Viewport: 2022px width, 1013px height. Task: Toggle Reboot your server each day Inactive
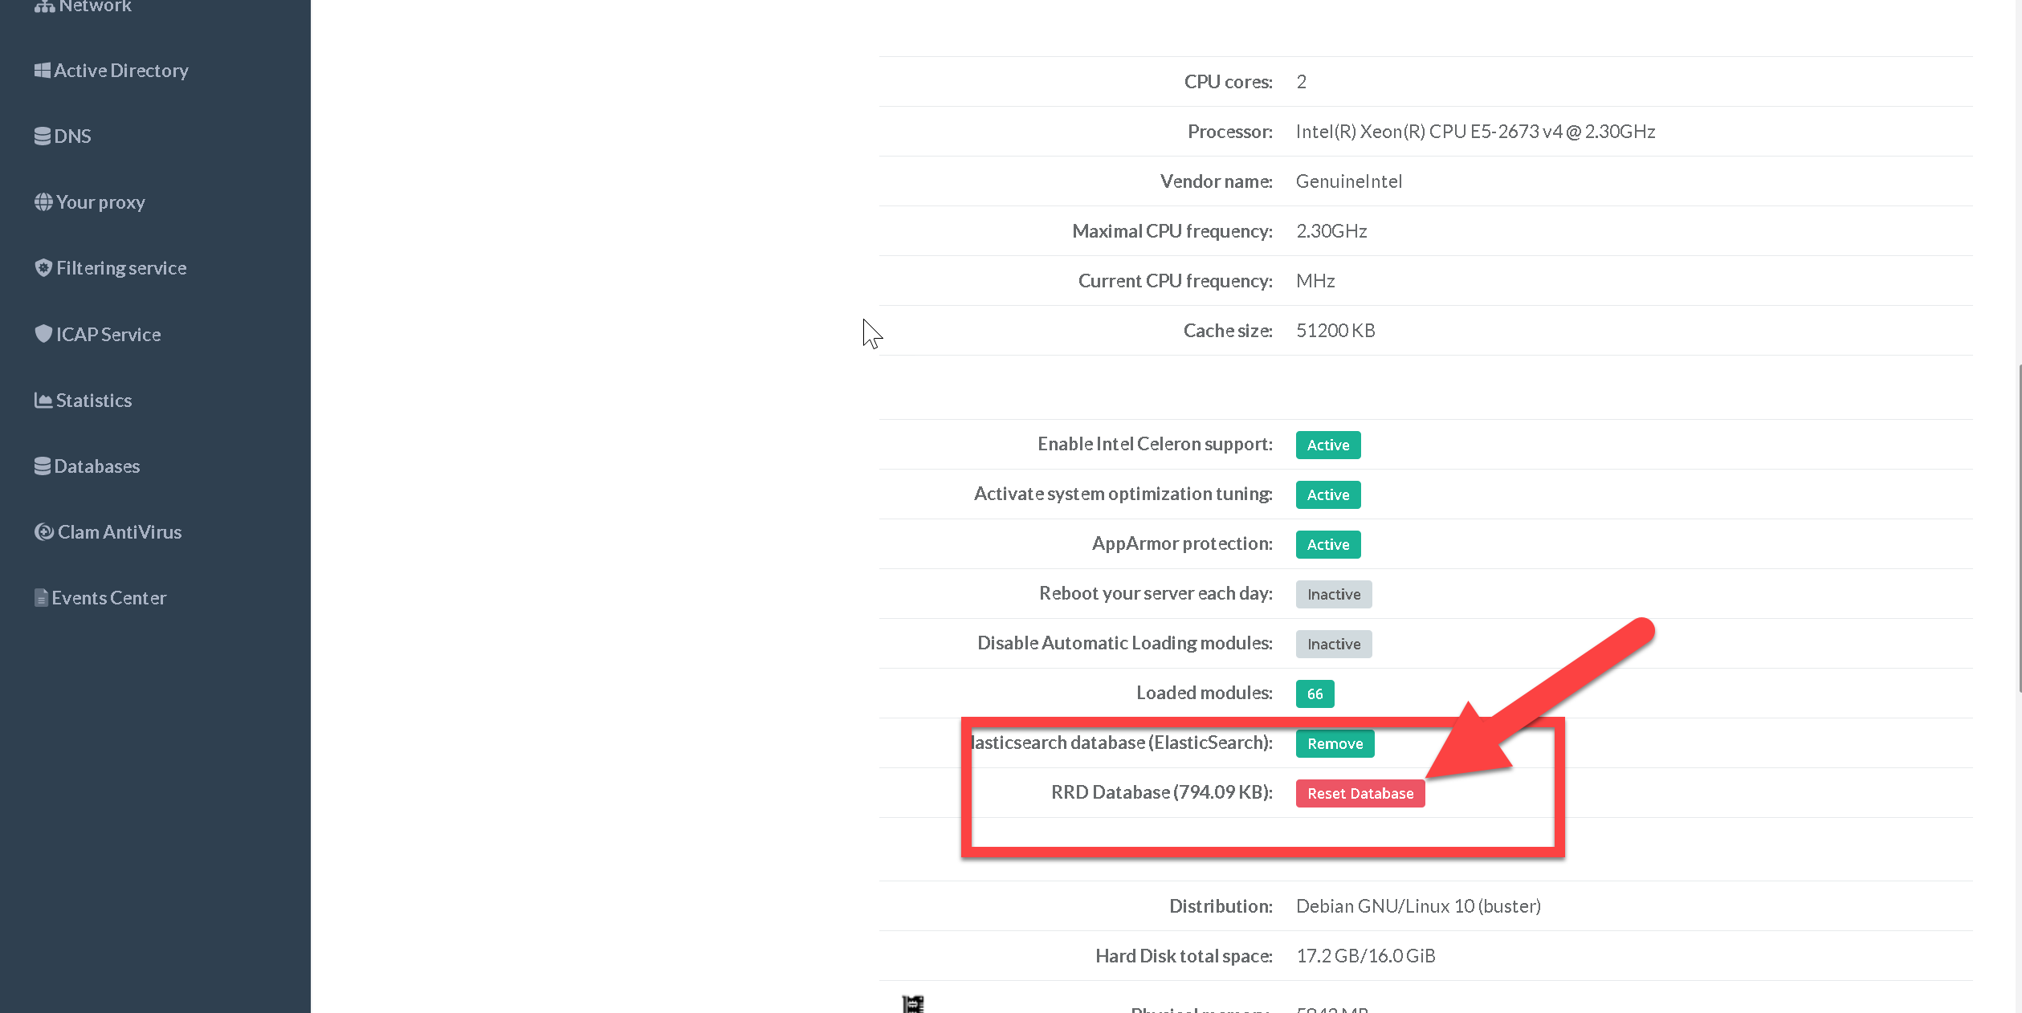(1333, 594)
